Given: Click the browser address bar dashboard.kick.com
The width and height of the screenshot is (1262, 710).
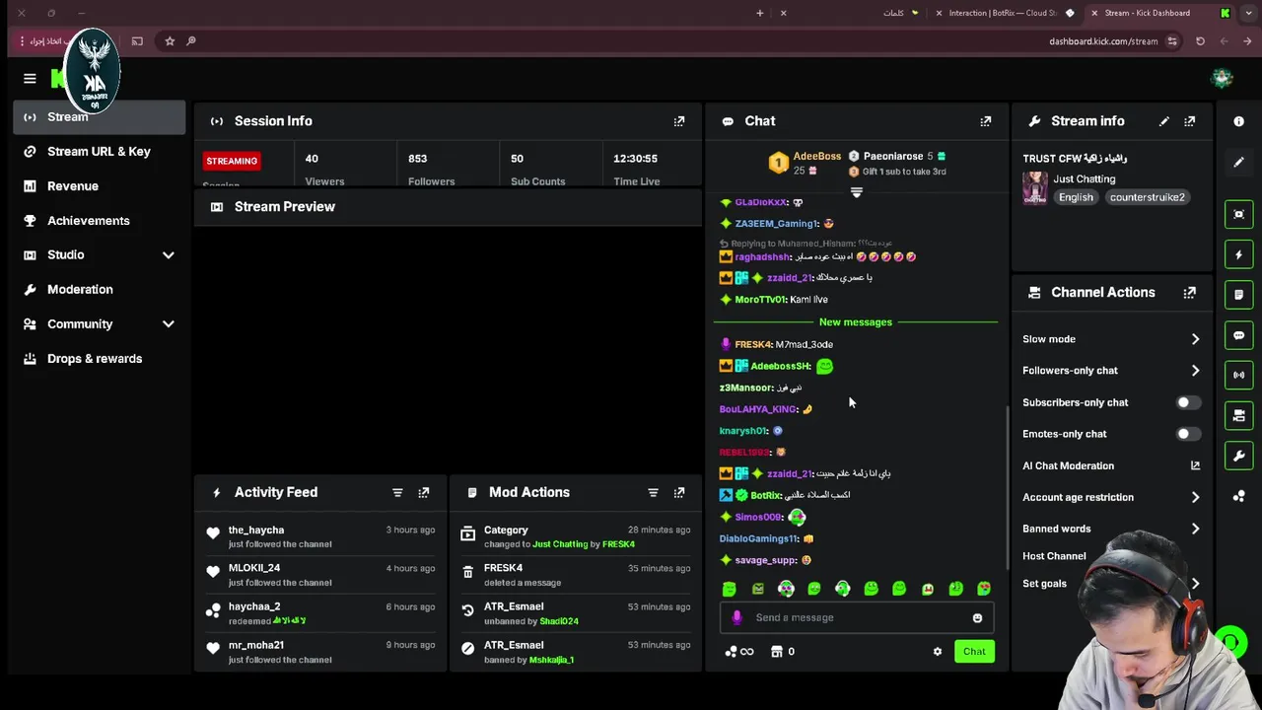Looking at the screenshot, I should [1103, 41].
